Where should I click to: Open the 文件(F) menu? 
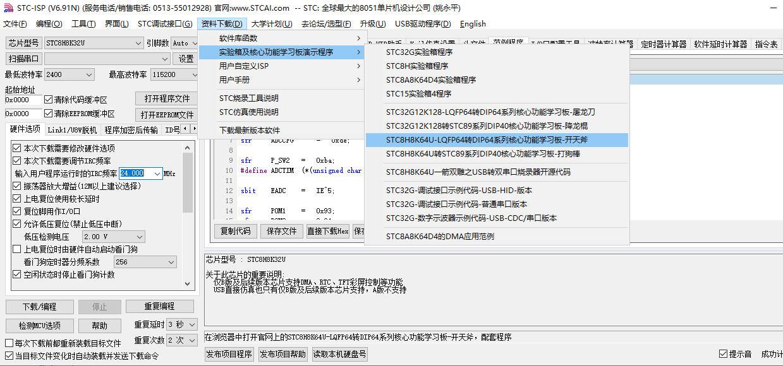(x=15, y=24)
